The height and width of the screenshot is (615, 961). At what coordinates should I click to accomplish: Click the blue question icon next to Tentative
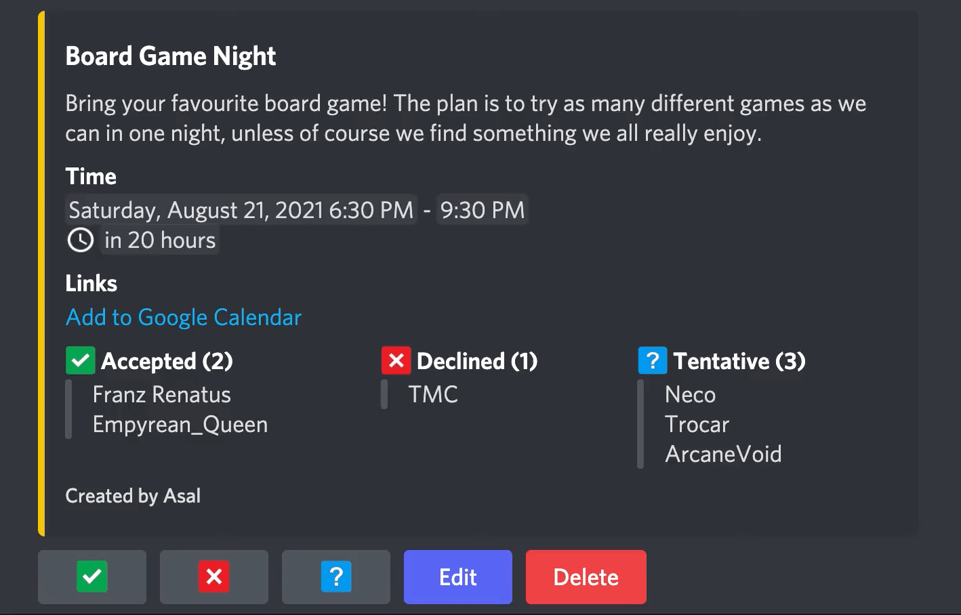[x=653, y=361]
